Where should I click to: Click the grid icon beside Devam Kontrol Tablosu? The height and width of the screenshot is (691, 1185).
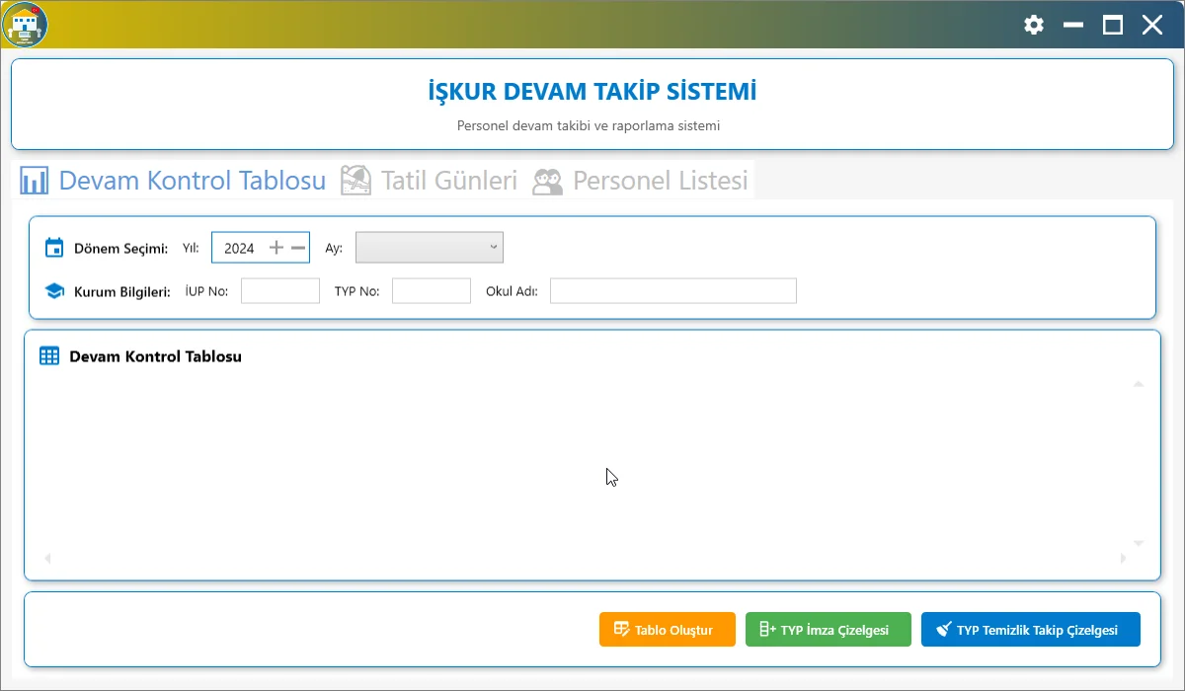(48, 356)
